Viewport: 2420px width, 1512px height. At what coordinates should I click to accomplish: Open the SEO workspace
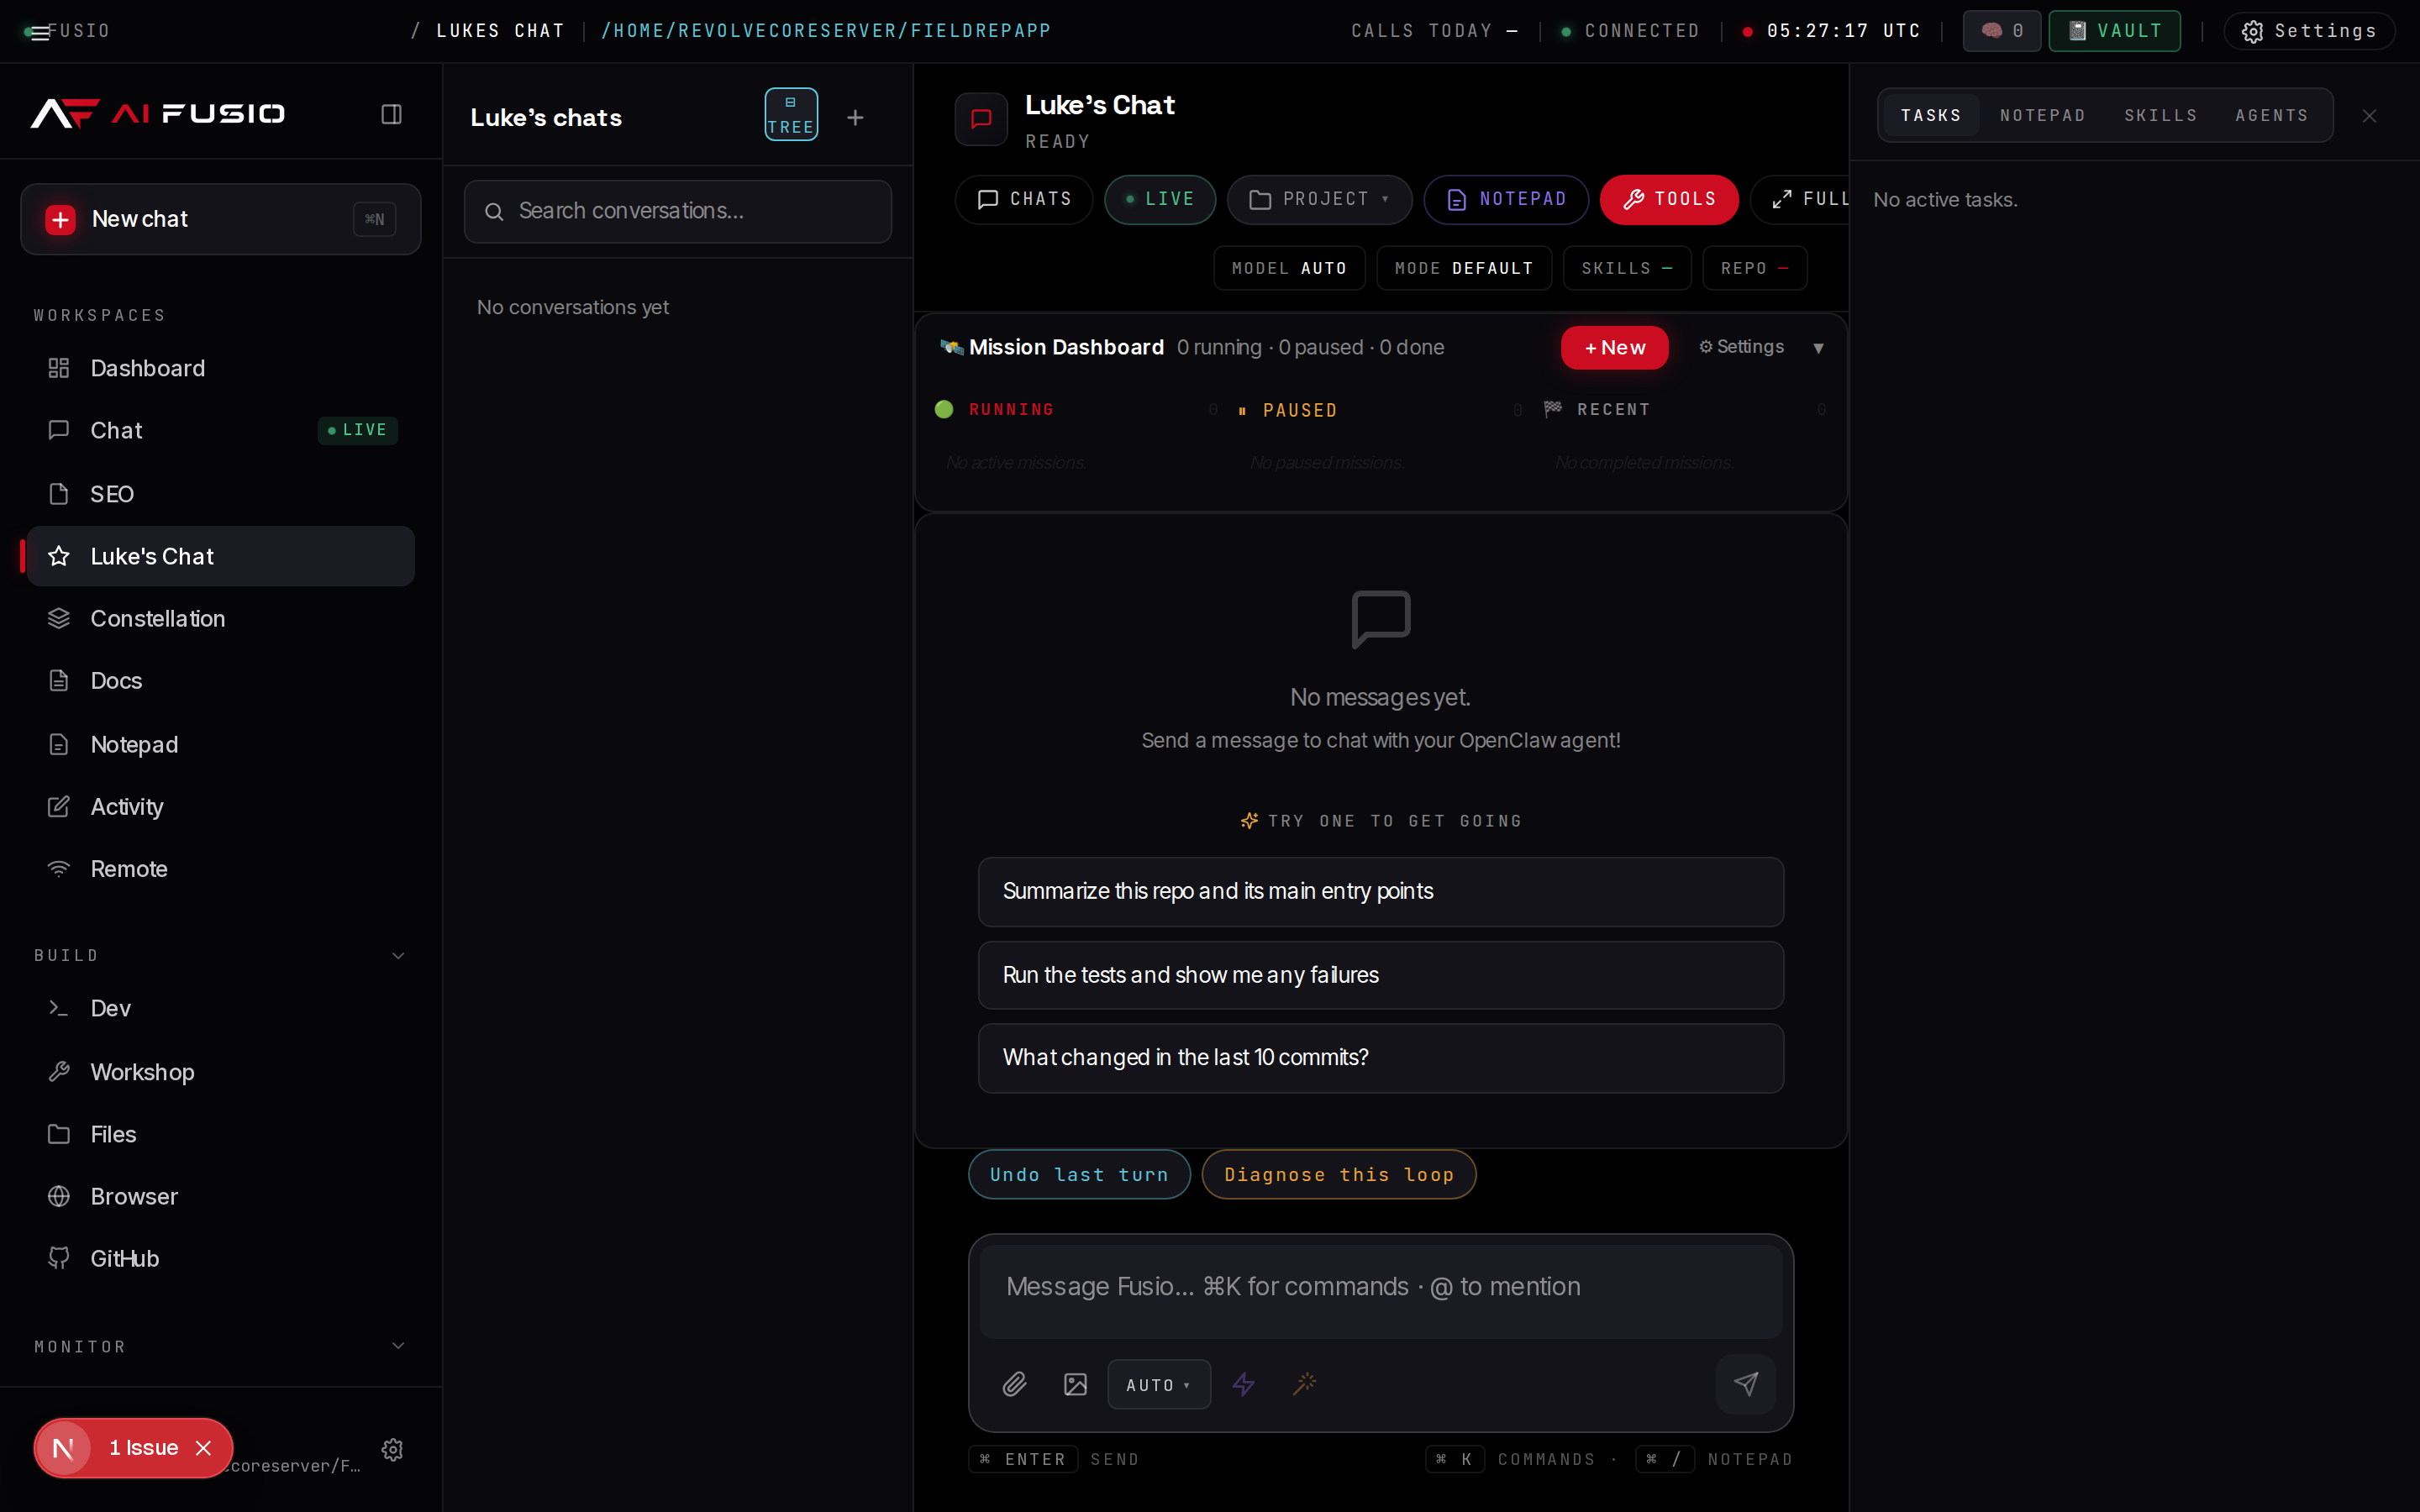[x=220, y=494]
